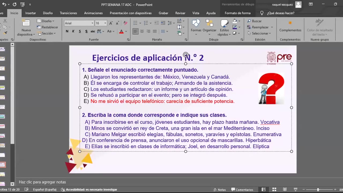The height and width of the screenshot is (193, 343).
Task: Open the Animaciones ribbon tab
Action: (93, 13)
